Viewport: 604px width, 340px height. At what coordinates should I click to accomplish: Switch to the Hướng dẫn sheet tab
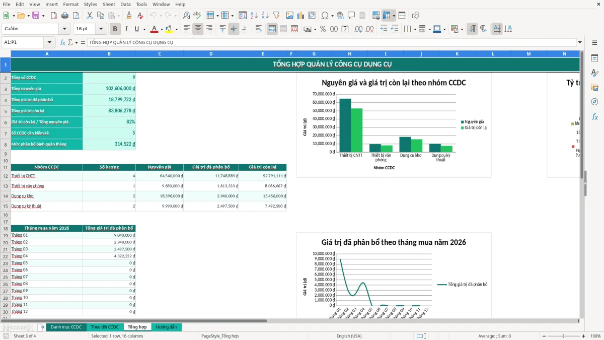point(166,327)
